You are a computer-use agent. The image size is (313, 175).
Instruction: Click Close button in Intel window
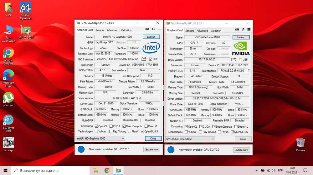coord(153,139)
